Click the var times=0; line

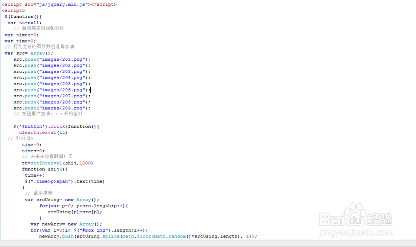(x=22, y=35)
